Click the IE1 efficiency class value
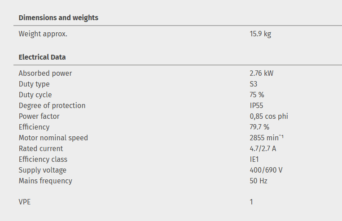 (254, 159)
